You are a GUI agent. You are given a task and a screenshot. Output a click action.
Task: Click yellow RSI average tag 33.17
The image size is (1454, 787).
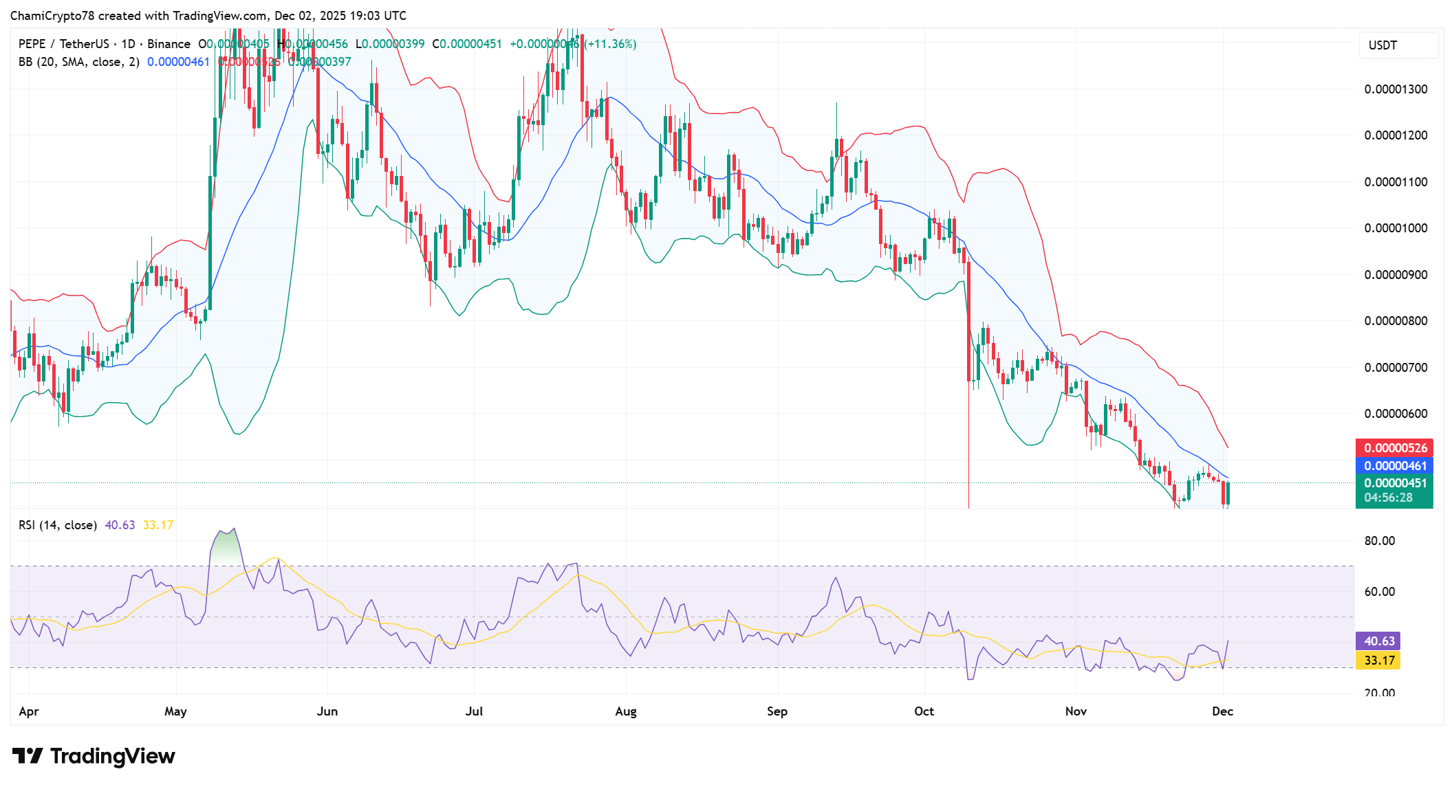[1378, 660]
